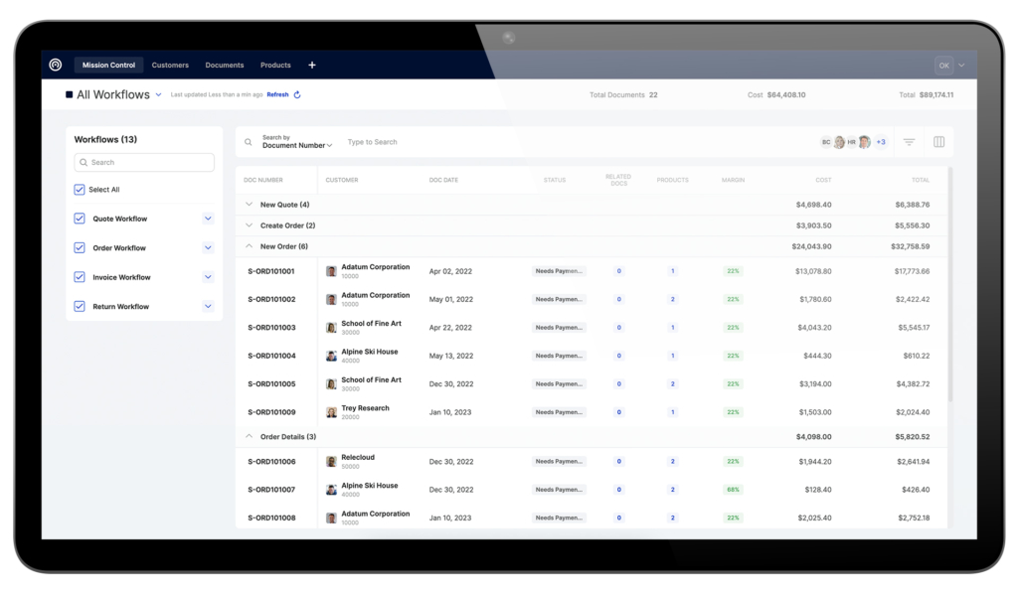The height and width of the screenshot is (592, 1018).
Task: Sort by the Doc Date column header
Action: pyautogui.click(x=443, y=180)
